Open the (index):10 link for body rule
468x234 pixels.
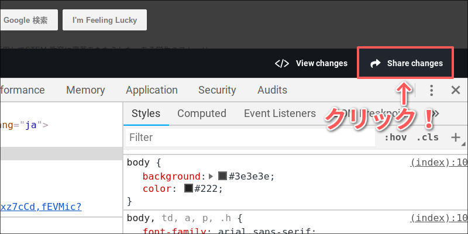point(439,163)
